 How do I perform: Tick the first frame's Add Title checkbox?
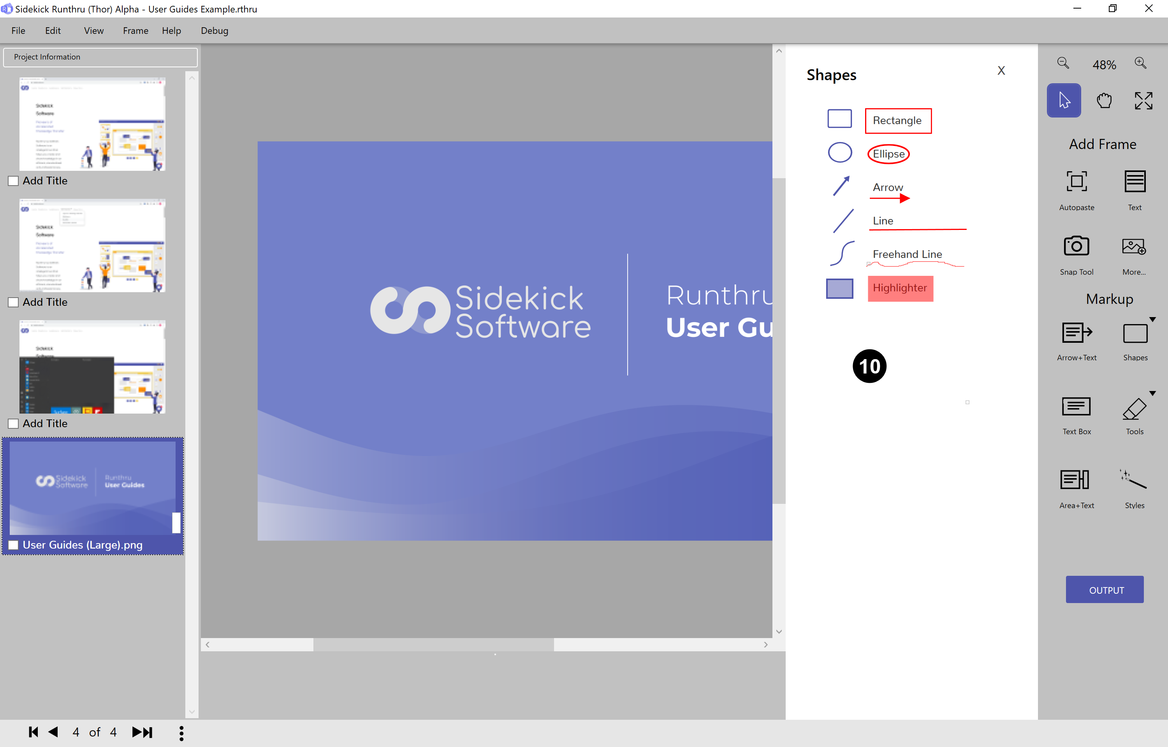[14, 181]
